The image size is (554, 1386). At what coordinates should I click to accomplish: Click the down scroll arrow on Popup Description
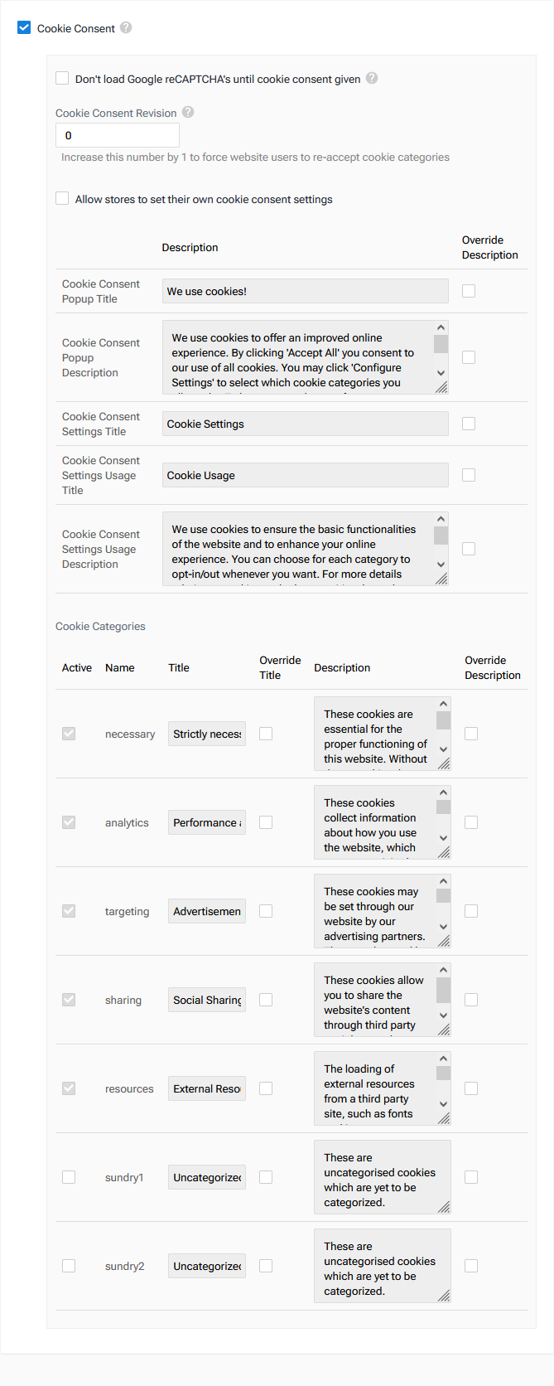pyautogui.click(x=441, y=373)
